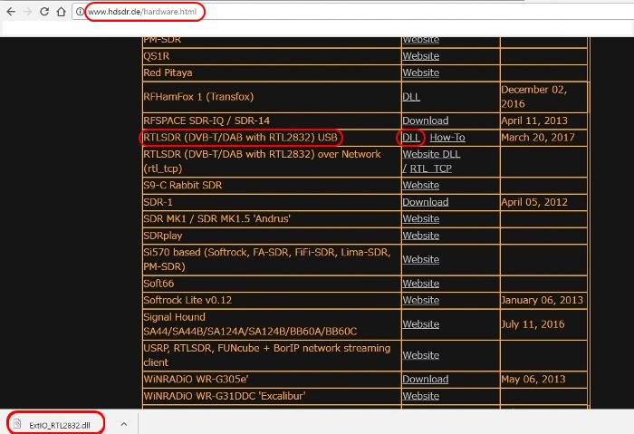The height and width of the screenshot is (434, 634).
Task: Click the 'SDRplay' hardware name
Action: tap(162, 236)
